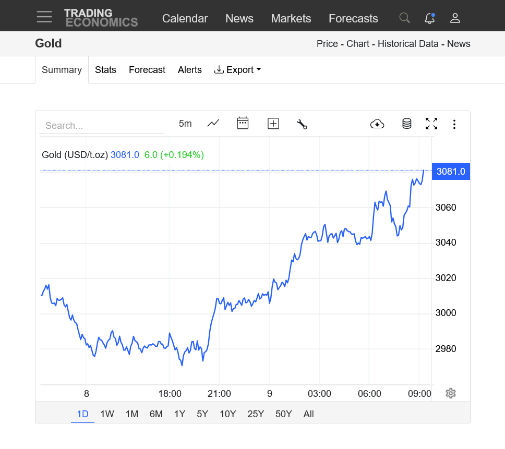This screenshot has width=505, height=449.
Task: Switch to the Forecast tab
Action: coord(147,70)
